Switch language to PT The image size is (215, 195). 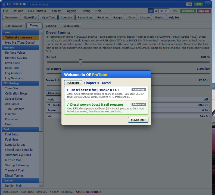166,11
